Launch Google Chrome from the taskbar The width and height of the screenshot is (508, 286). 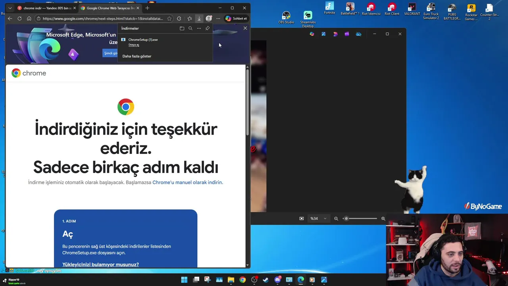click(x=242, y=280)
